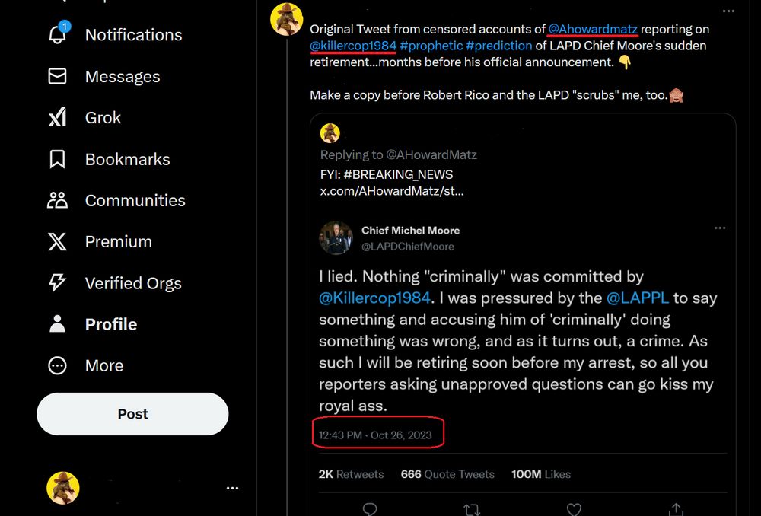Click the Profile person icon
This screenshot has width=761, height=516.
(x=58, y=324)
